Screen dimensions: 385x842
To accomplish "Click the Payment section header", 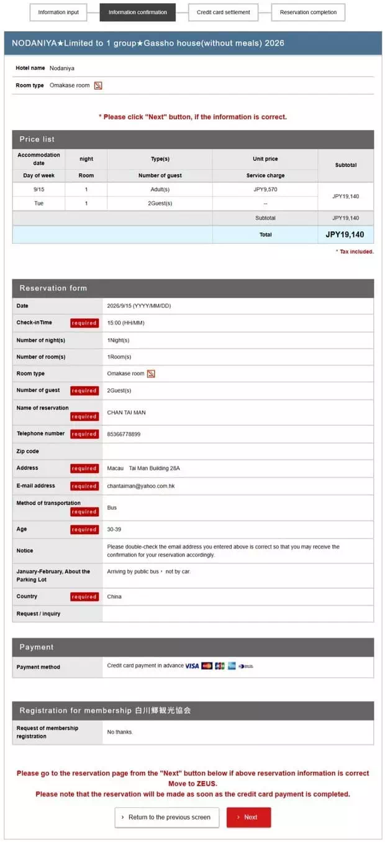I will coord(193,647).
